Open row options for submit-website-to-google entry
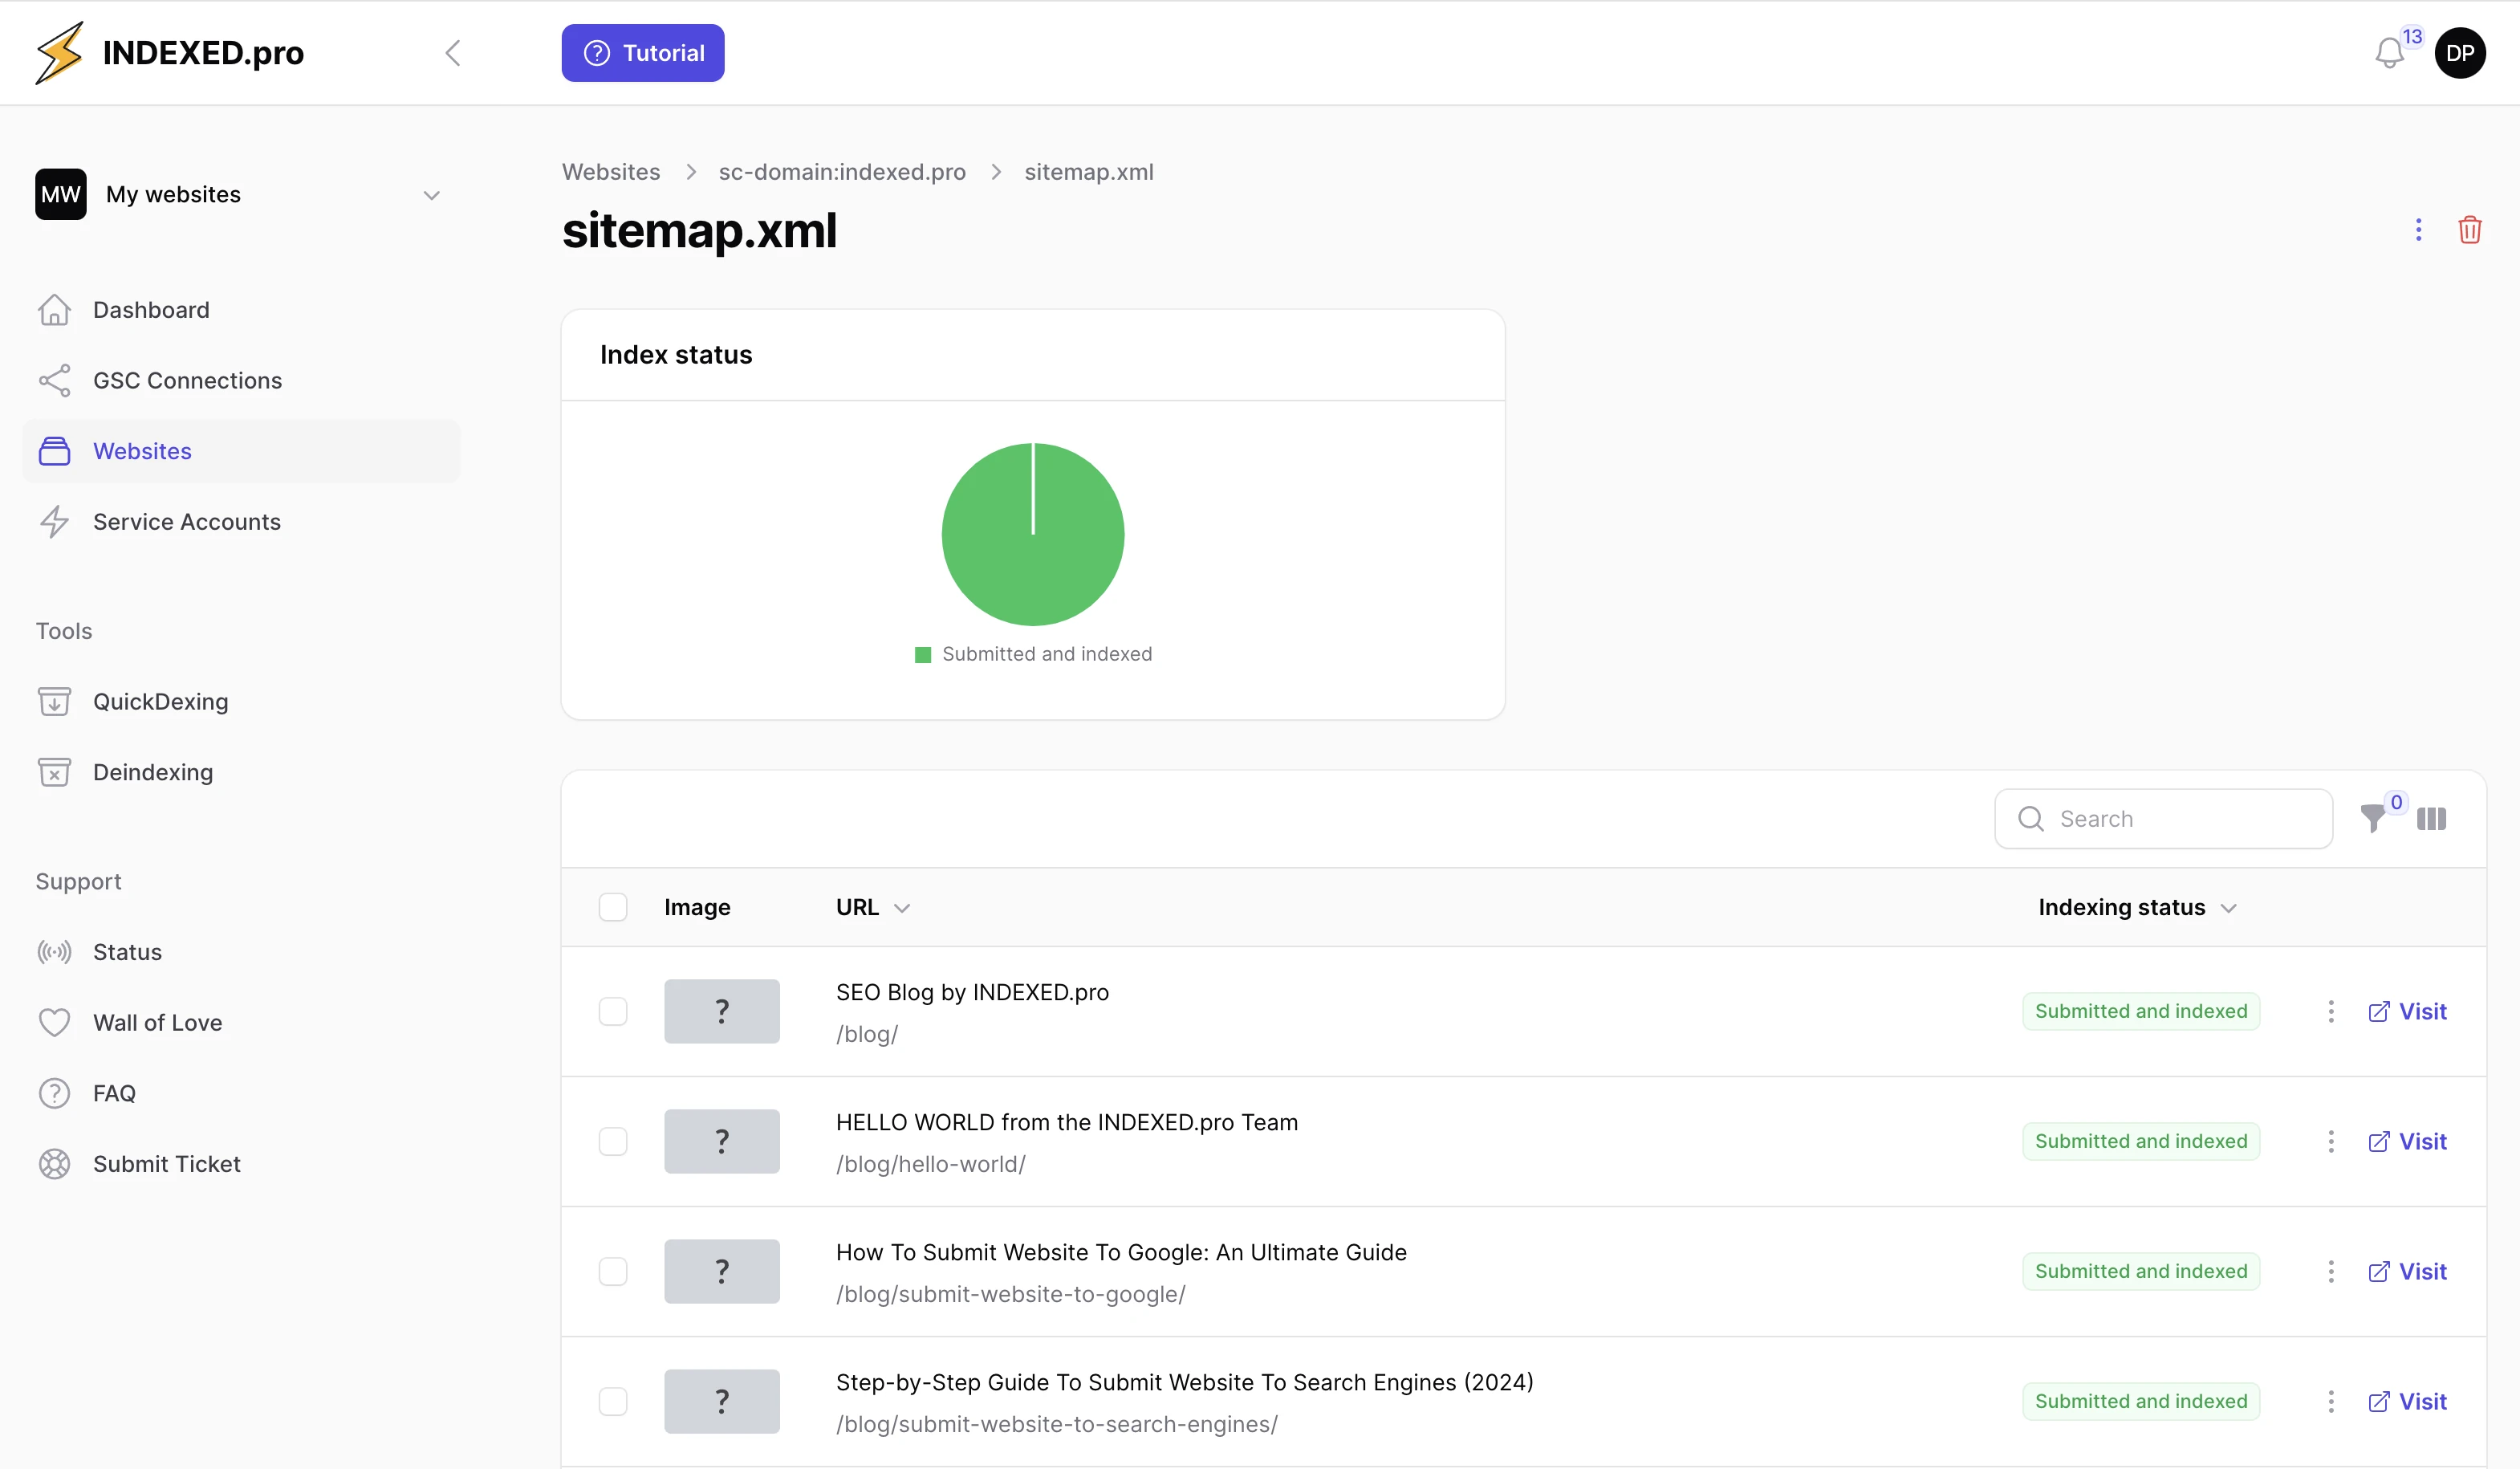Screen dimensions: 2520x1469 [x=2330, y=1271]
